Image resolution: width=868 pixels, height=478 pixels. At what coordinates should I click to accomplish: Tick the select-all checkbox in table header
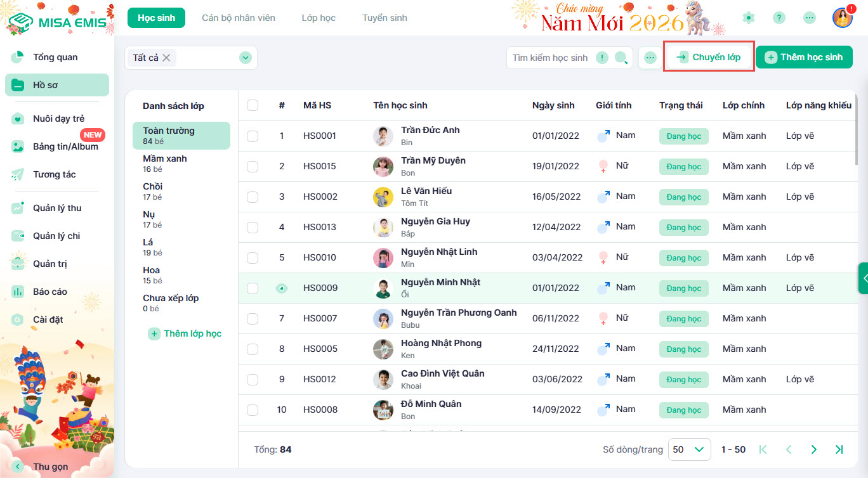253,105
